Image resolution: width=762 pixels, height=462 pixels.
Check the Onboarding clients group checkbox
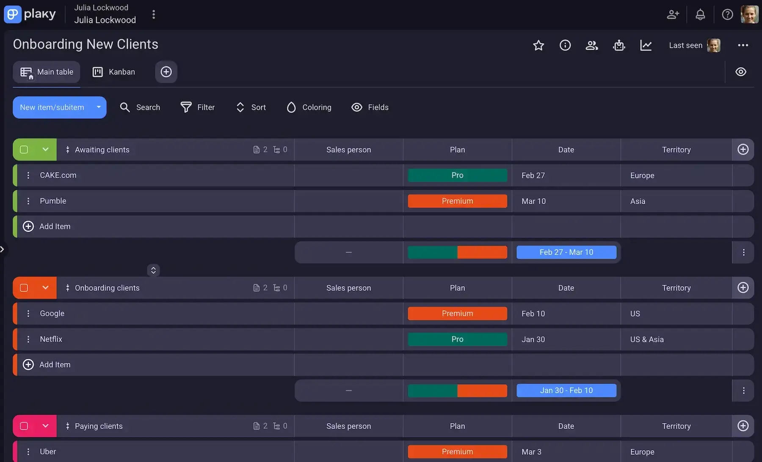(x=24, y=287)
